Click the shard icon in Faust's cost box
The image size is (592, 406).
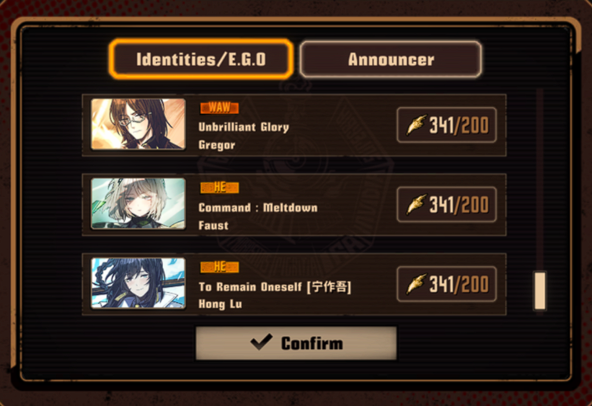pos(417,204)
